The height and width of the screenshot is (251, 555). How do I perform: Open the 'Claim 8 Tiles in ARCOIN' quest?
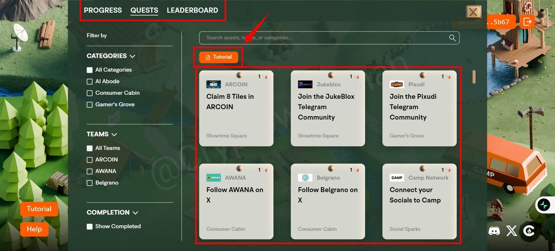coord(236,108)
